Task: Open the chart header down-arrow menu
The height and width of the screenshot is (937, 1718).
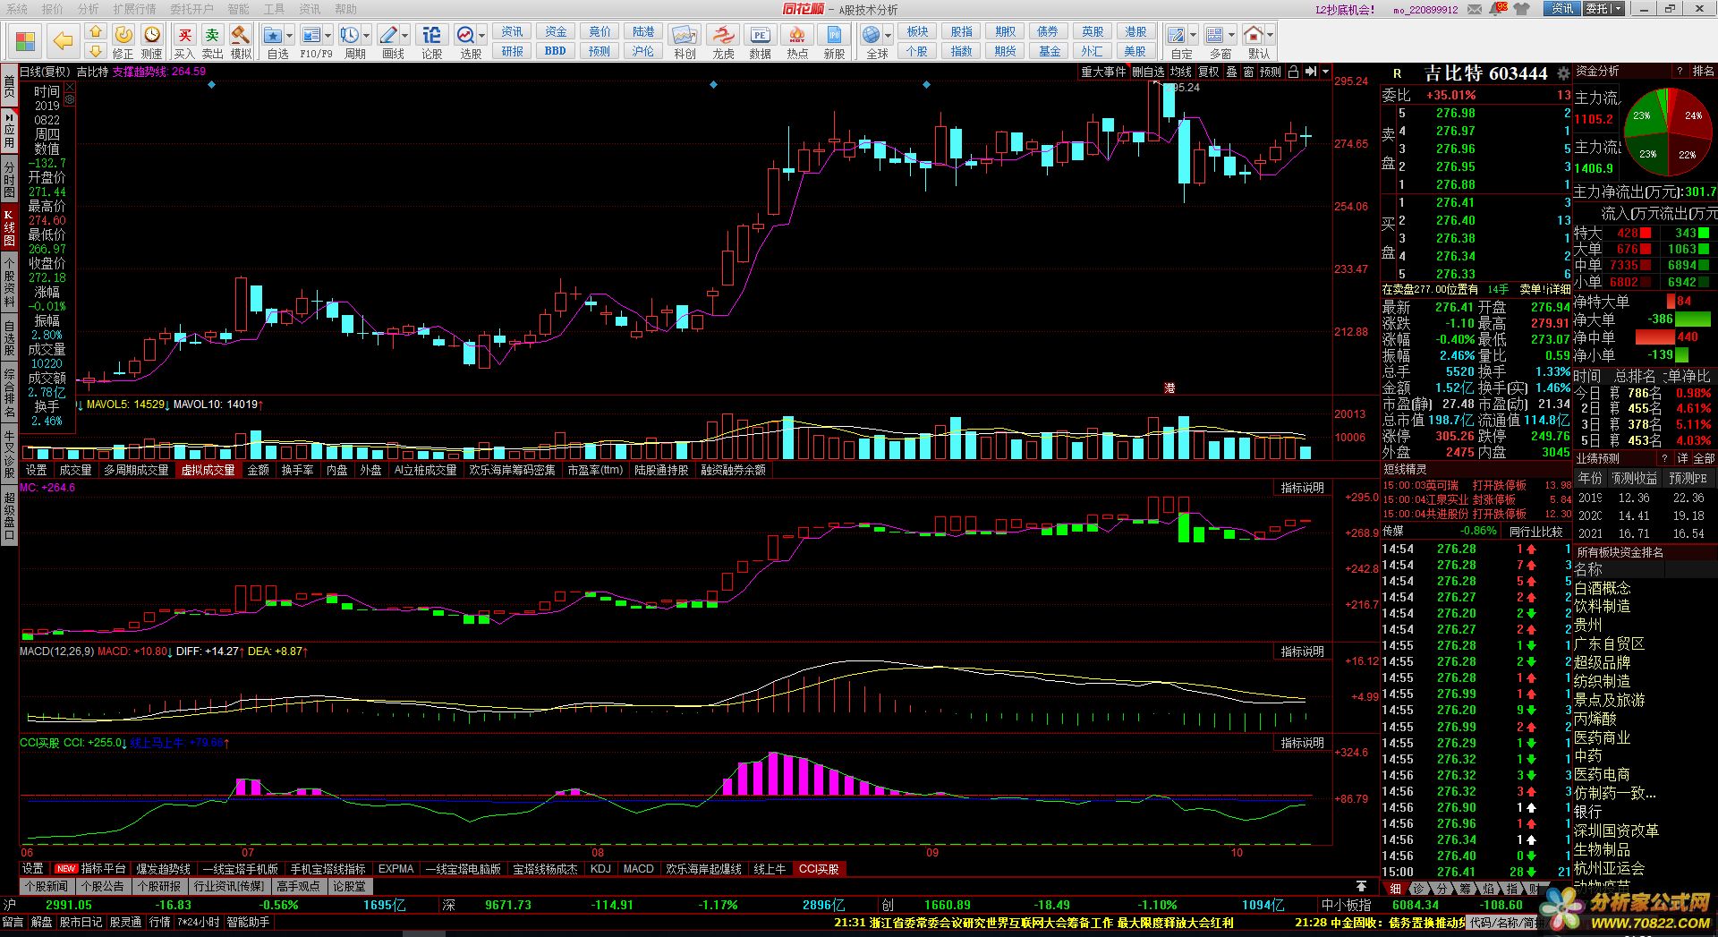Action: [x=1326, y=72]
